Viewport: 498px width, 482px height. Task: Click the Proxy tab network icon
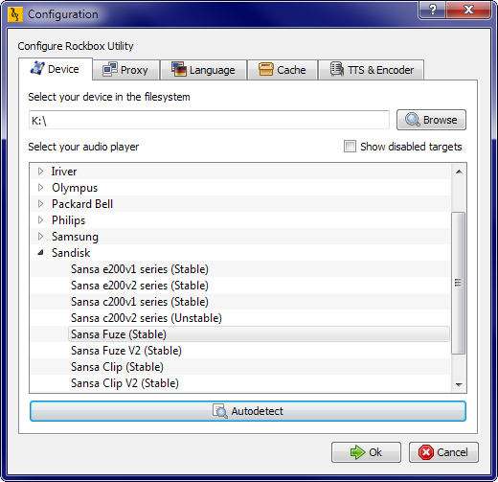coord(110,69)
